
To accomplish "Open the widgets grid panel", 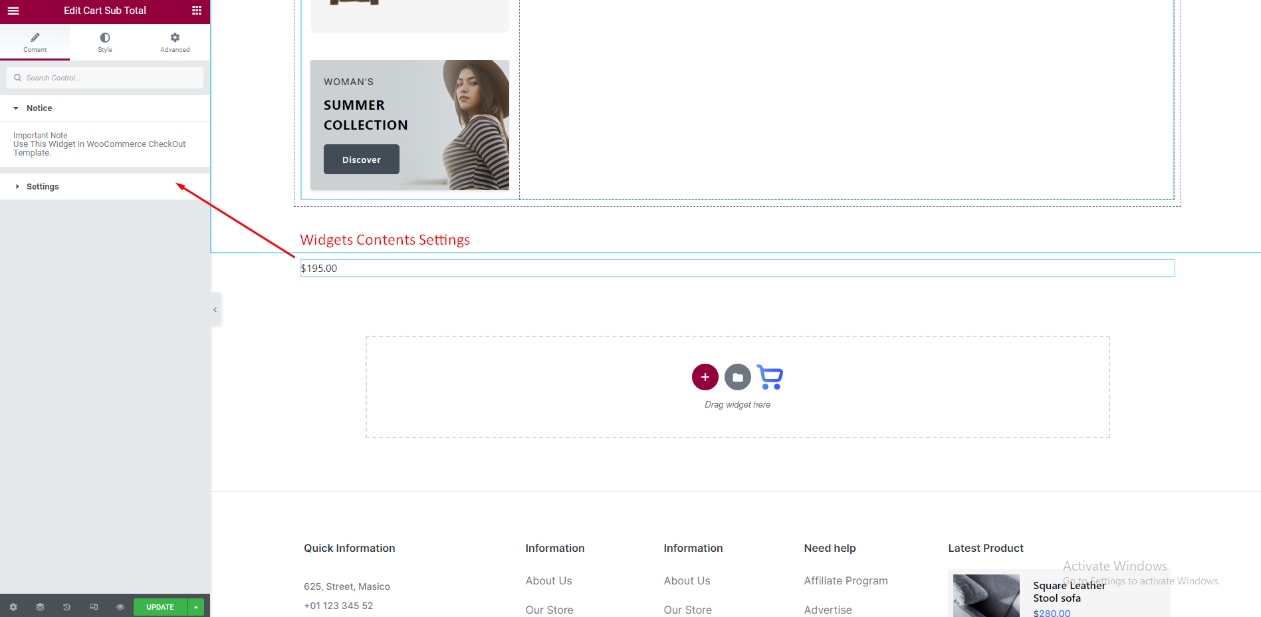I will [197, 11].
